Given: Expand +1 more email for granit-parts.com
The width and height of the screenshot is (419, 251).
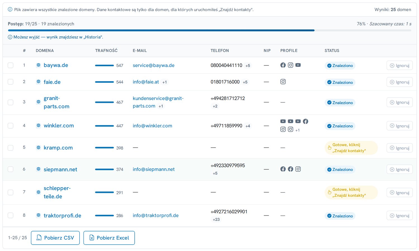Looking at the screenshot, I should (161, 106).
